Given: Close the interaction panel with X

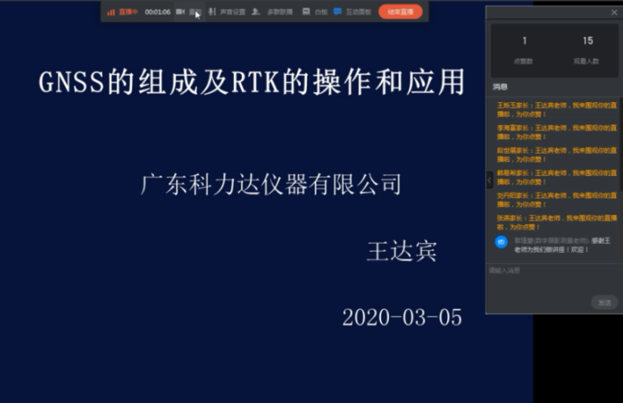Looking at the screenshot, I should click(x=614, y=12).
